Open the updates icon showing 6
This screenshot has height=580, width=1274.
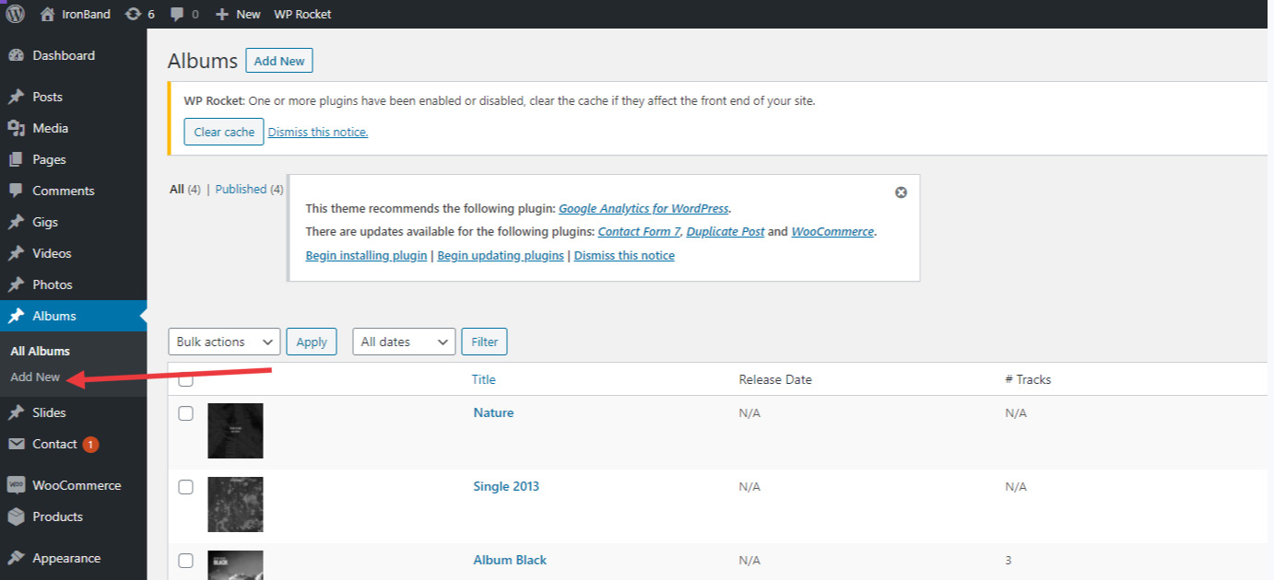[134, 14]
